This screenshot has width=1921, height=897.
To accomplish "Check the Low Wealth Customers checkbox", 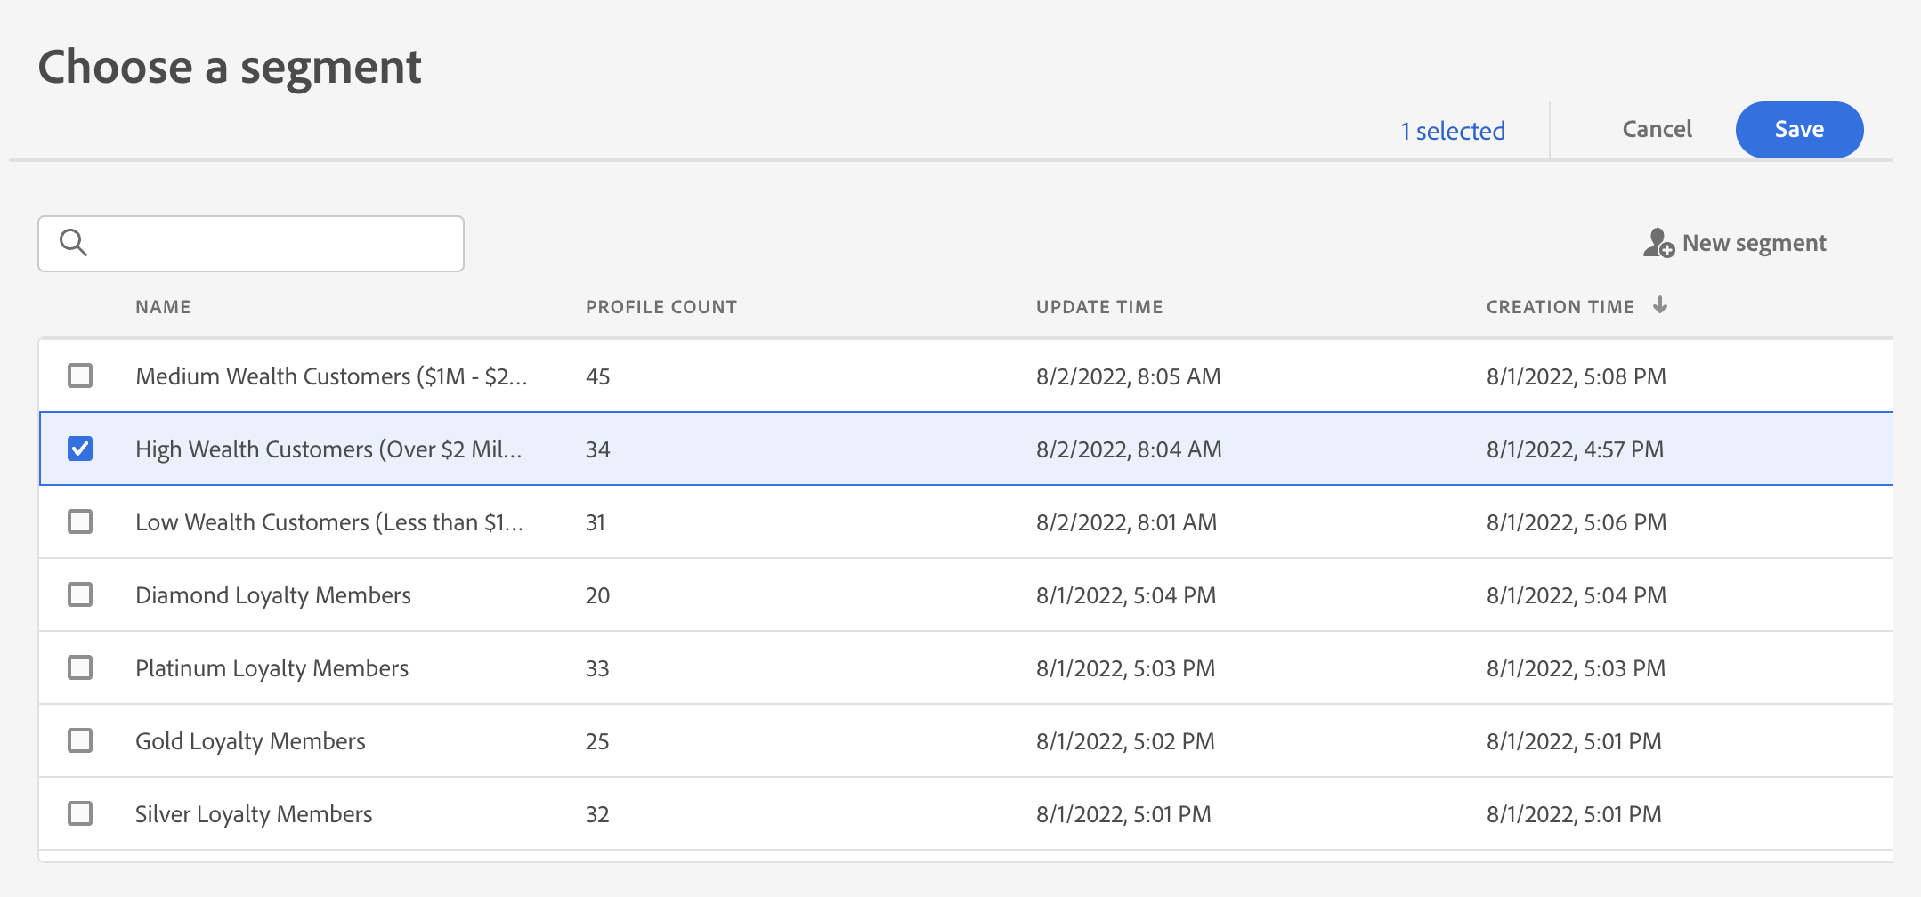I will tap(80, 521).
